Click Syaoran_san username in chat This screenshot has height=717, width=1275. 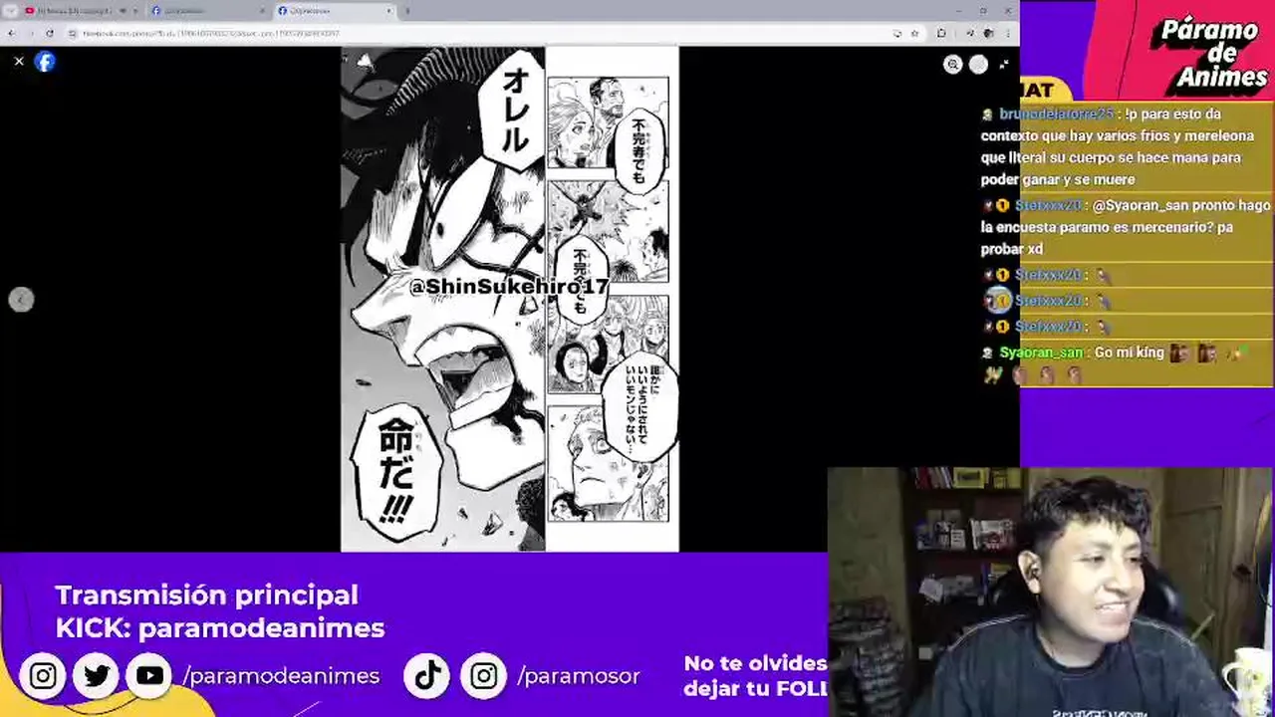tap(1041, 353)
